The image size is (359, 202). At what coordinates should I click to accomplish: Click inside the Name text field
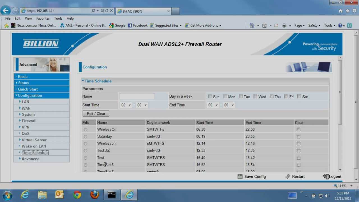[x=137, y=96]
